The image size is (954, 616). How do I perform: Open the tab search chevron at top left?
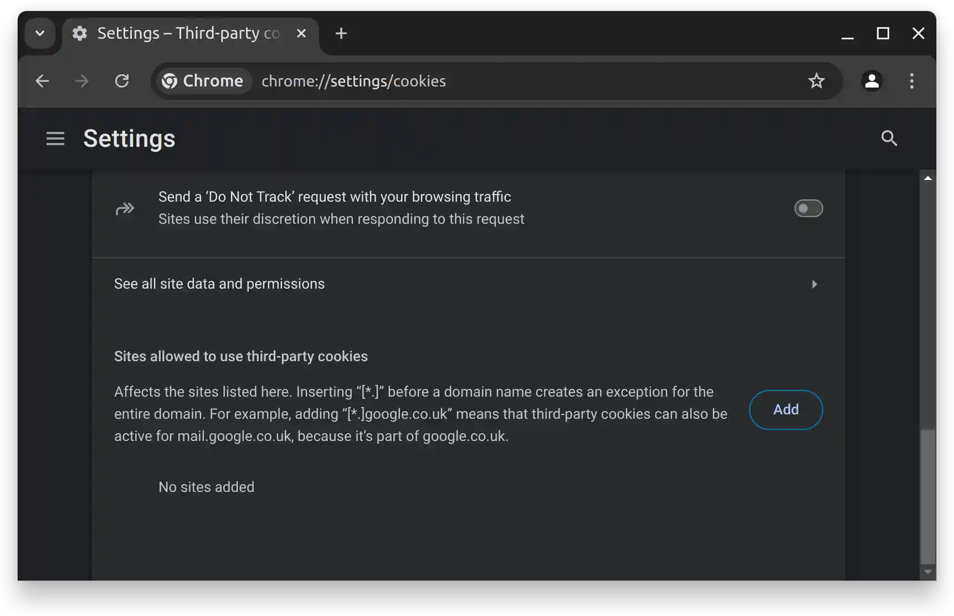click(39, 33)
